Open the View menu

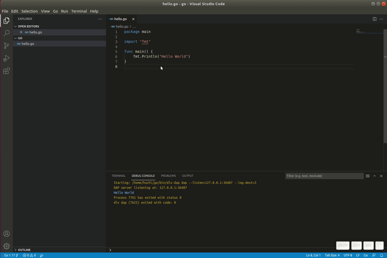point(45,11)
